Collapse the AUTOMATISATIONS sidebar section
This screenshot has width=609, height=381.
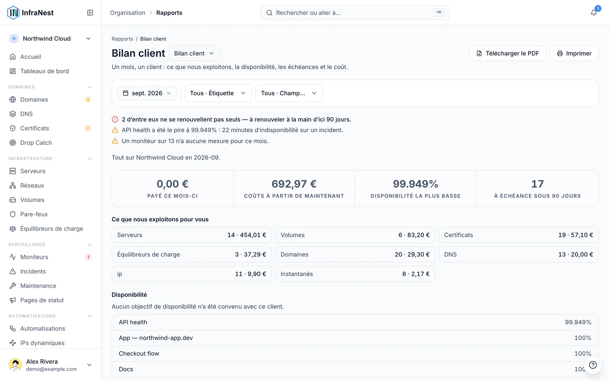pyautogui.click(x=89, y=316)
